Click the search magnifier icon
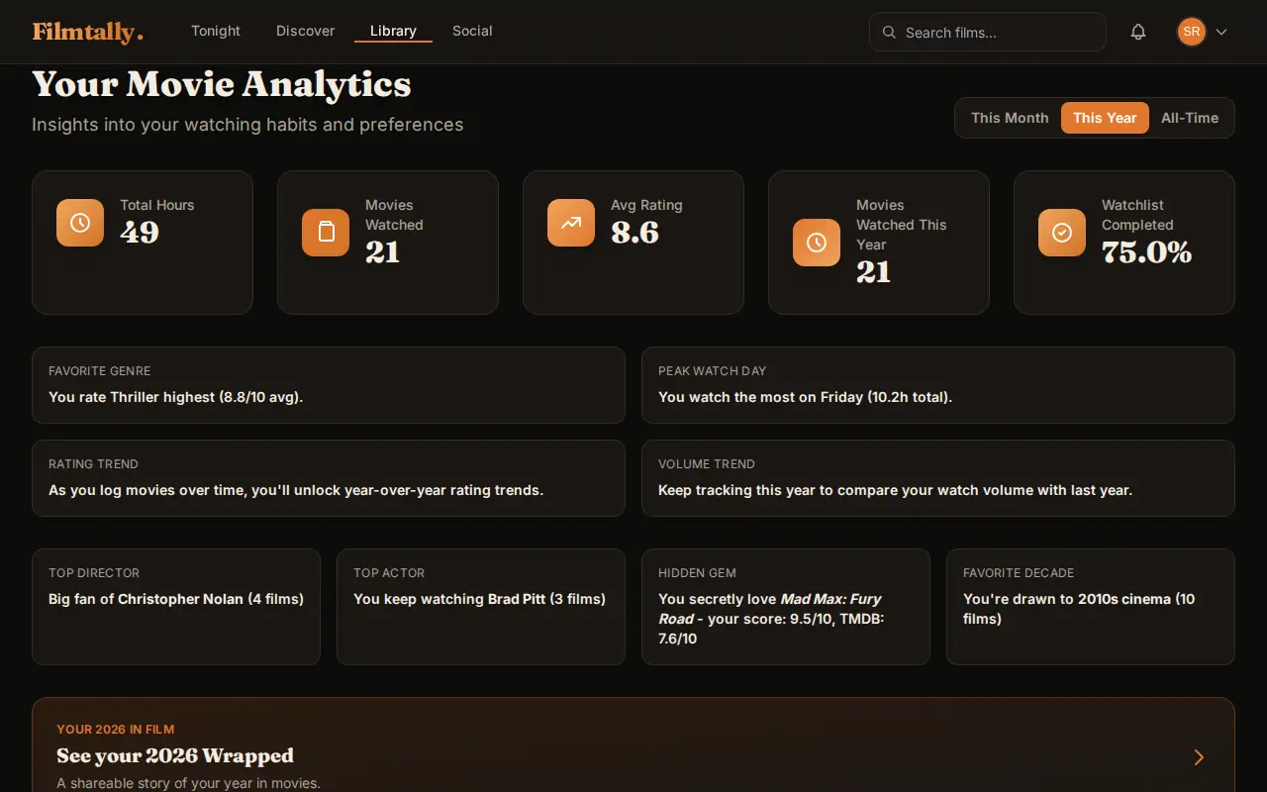Viewport: 1267px width, 792px height. coord(889,32)
